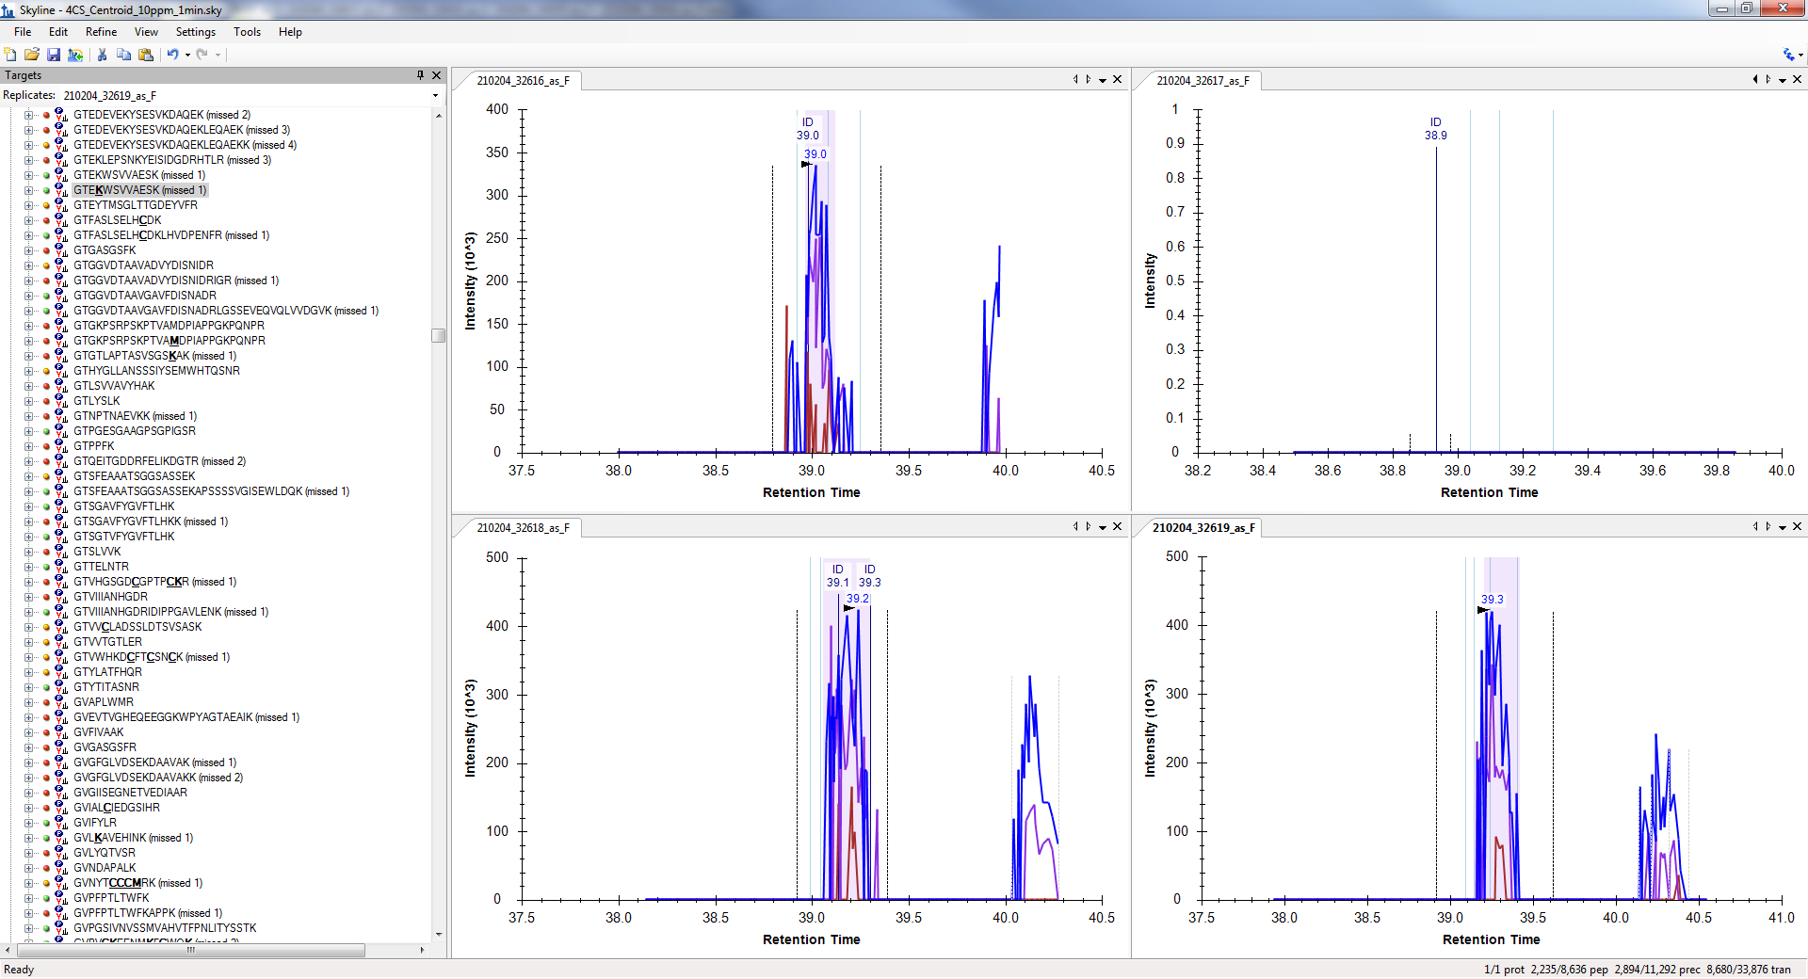Open the Settings menu
Screen dimensions: 1808x979
(195, 32)
